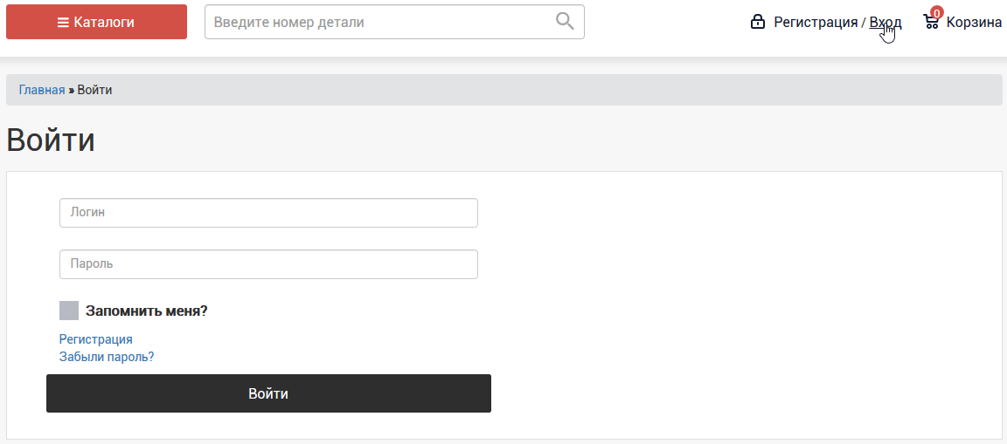Go to Главная via the breadcrumb
This screenshot has width=1007, height=444.
(x=42, y=90)
